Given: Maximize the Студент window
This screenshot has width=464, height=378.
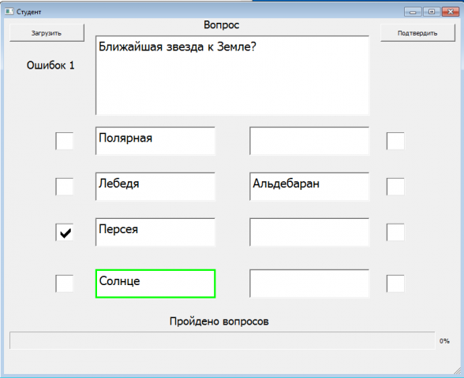Looking at the screenshot, I should (x=432, y=12).
